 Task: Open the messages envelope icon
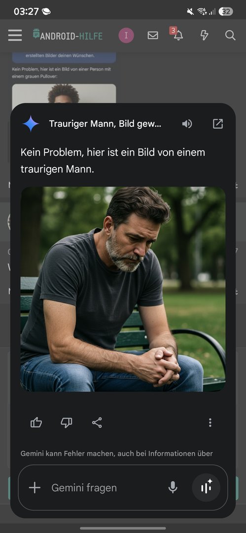coord(153,36)
